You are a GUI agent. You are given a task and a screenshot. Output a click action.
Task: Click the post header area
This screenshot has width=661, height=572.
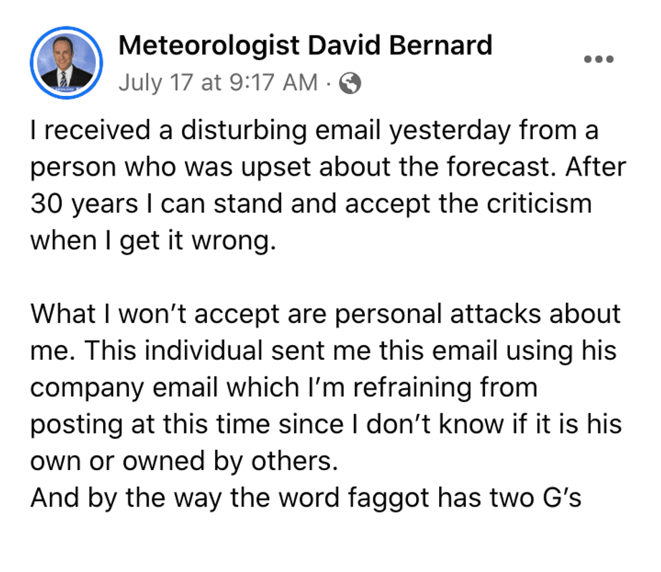(x=304, y=61)
